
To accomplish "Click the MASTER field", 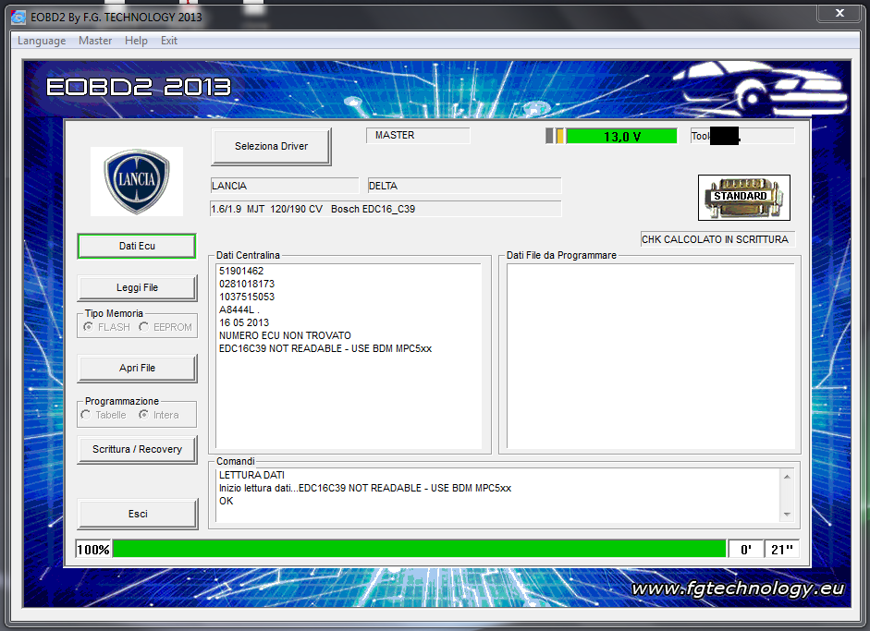I will tap(418, 135).
